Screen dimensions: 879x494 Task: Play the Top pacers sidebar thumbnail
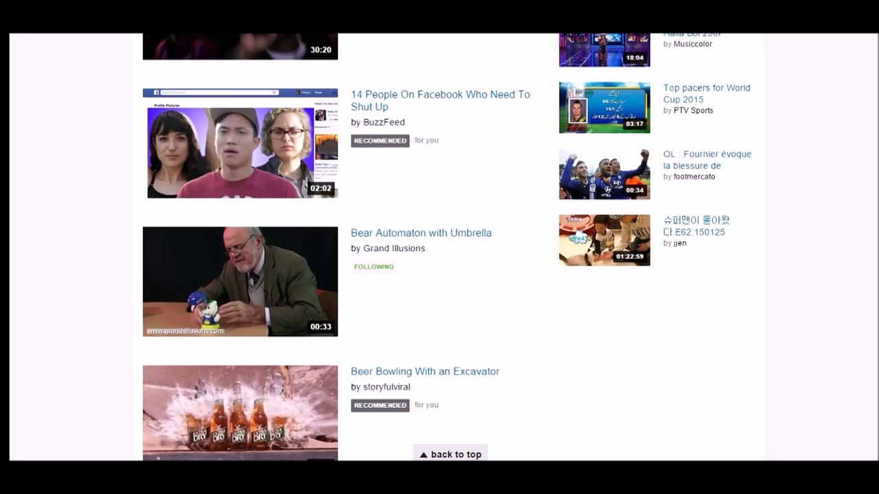click(x=604, y=108)
